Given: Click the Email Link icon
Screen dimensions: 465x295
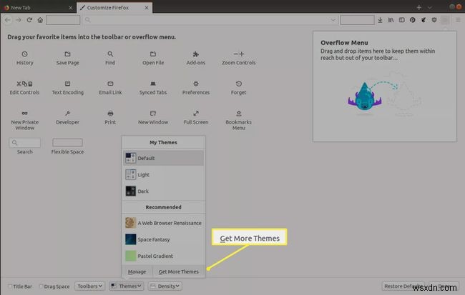Looking at the screenshot, I should (110, 84).
